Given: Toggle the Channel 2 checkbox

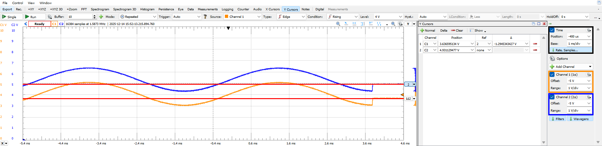Looking at the screenshot, I should point(552,97).
